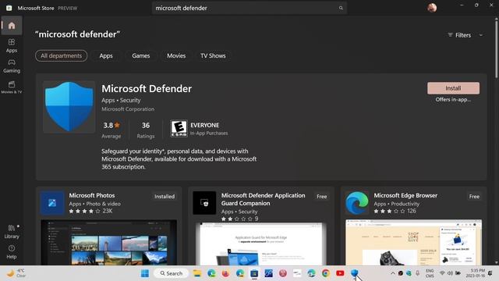The width and height of the screenshot is (499, 281).
Task: Click the 36 ratings count
Action: 146,125
